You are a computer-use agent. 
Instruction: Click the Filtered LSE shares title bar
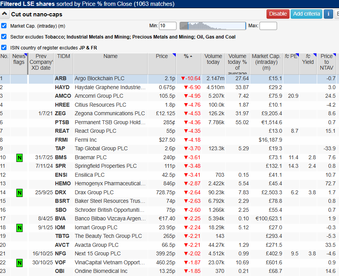click(169, 4)
